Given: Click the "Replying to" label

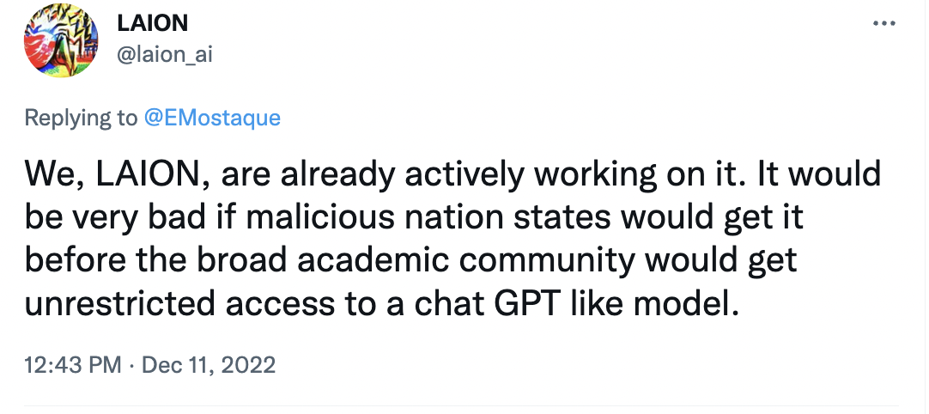Looking at the screenshot, I should click(x=81, y=118).
